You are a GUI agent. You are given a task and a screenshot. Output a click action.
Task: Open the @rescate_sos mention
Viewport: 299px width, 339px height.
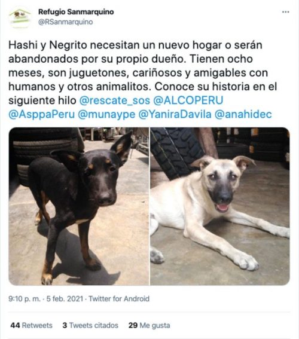click(x=115, y=100)
